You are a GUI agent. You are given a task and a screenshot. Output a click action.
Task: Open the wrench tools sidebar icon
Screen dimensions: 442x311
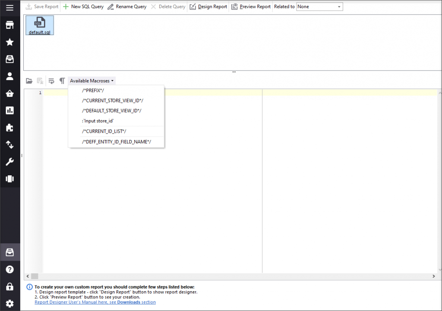tap(9, 162)
